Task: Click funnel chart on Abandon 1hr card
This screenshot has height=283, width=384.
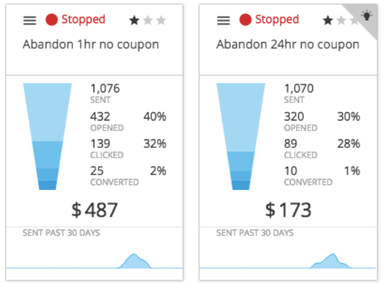Action: click(47, 136)
